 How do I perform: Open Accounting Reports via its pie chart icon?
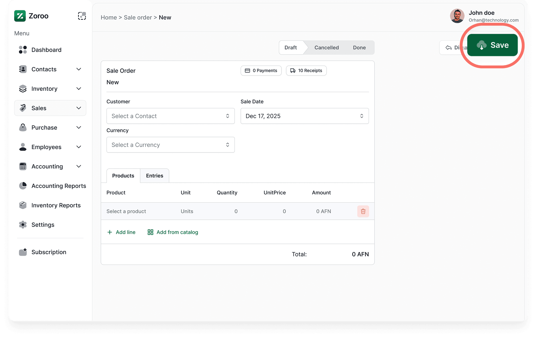point(23,186)
